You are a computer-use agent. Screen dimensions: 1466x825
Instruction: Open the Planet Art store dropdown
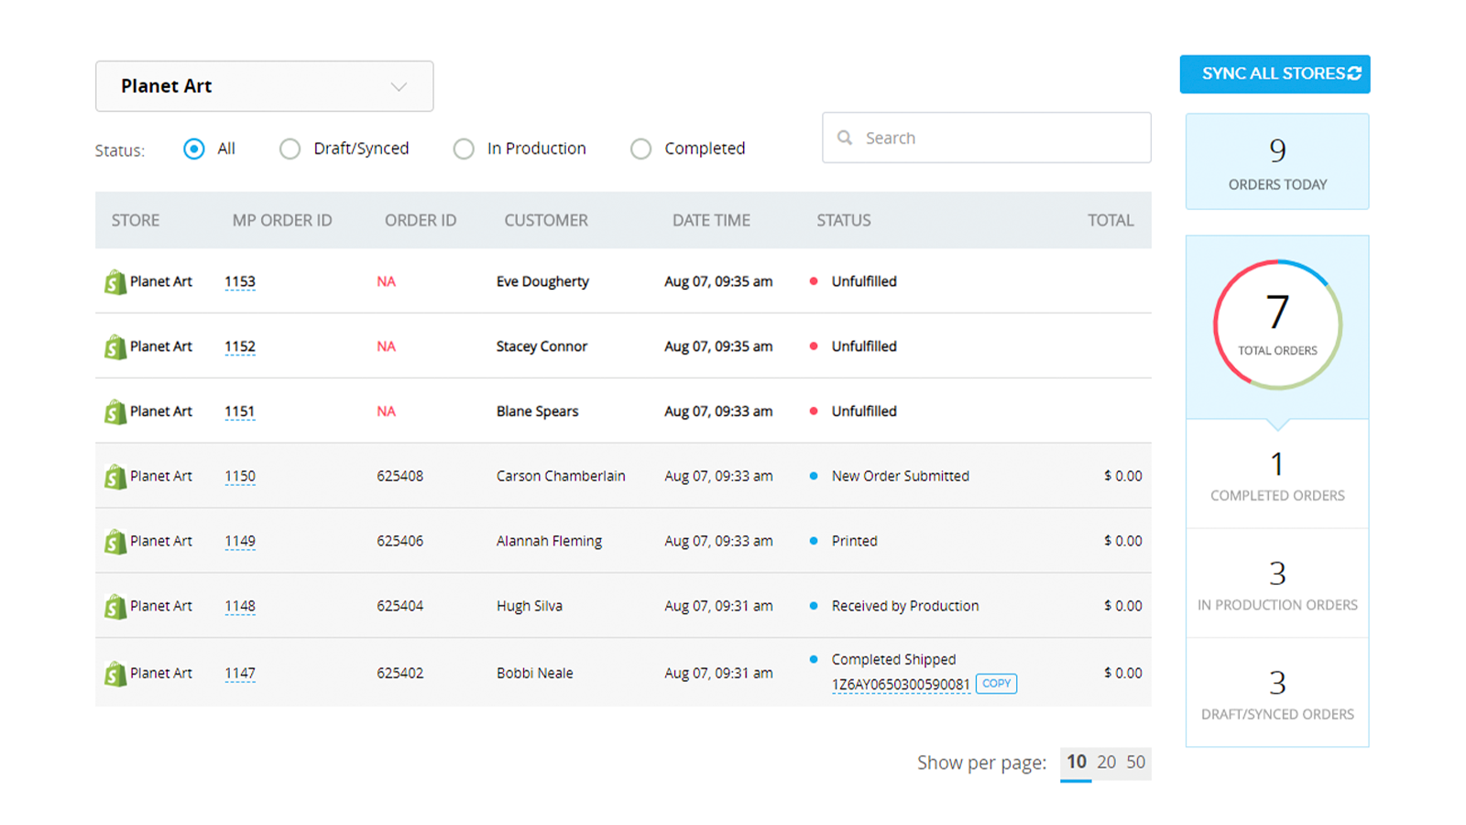click(x=264, y=86)
